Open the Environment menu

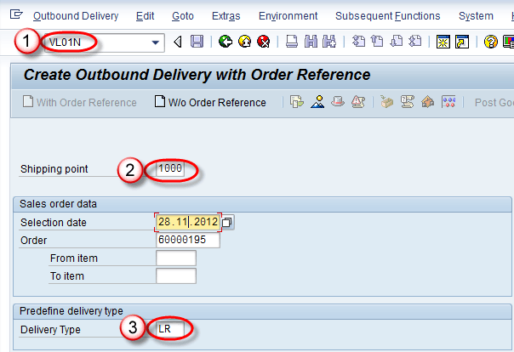point(288,16)
